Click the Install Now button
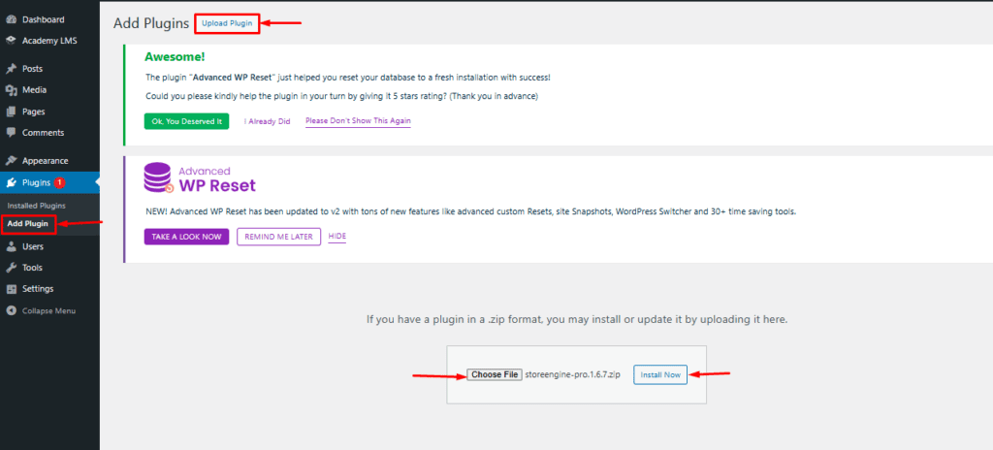993x450 pixels. click(660, 374)
